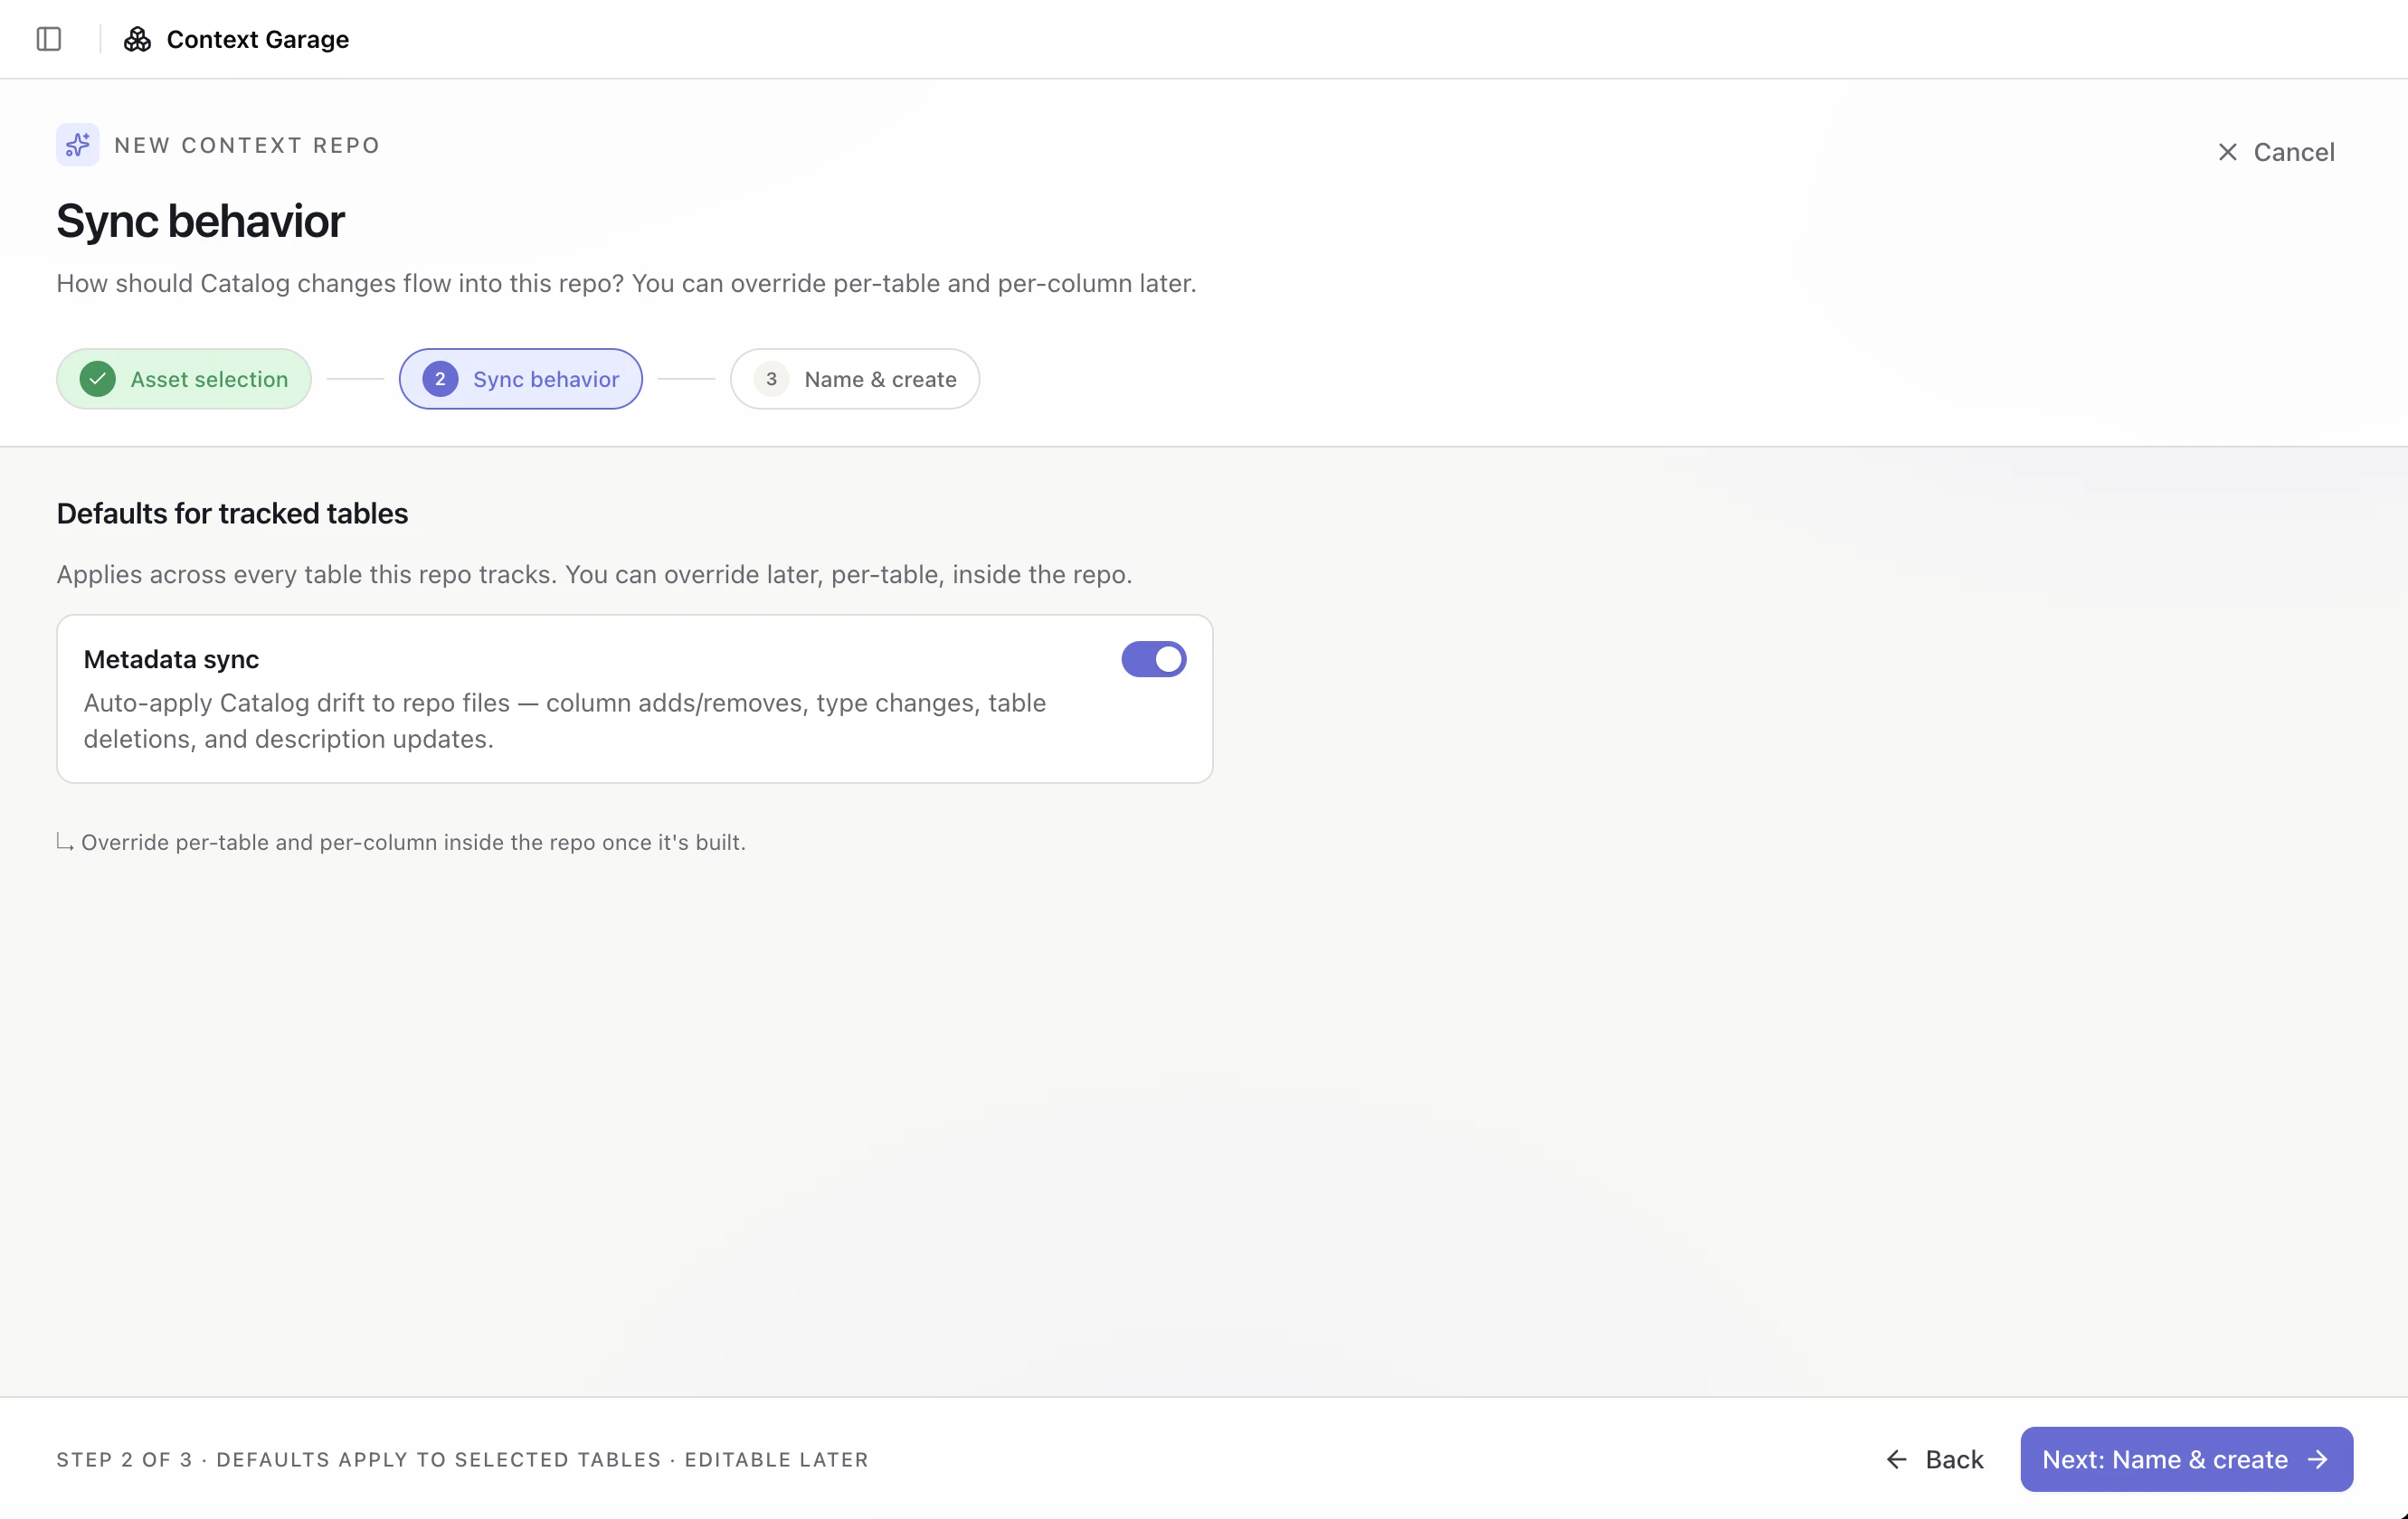The width and height of the screenshot is (2408, 1519).
Task: Disable the Metadata sync toggle
Action: click(1153, 659)
